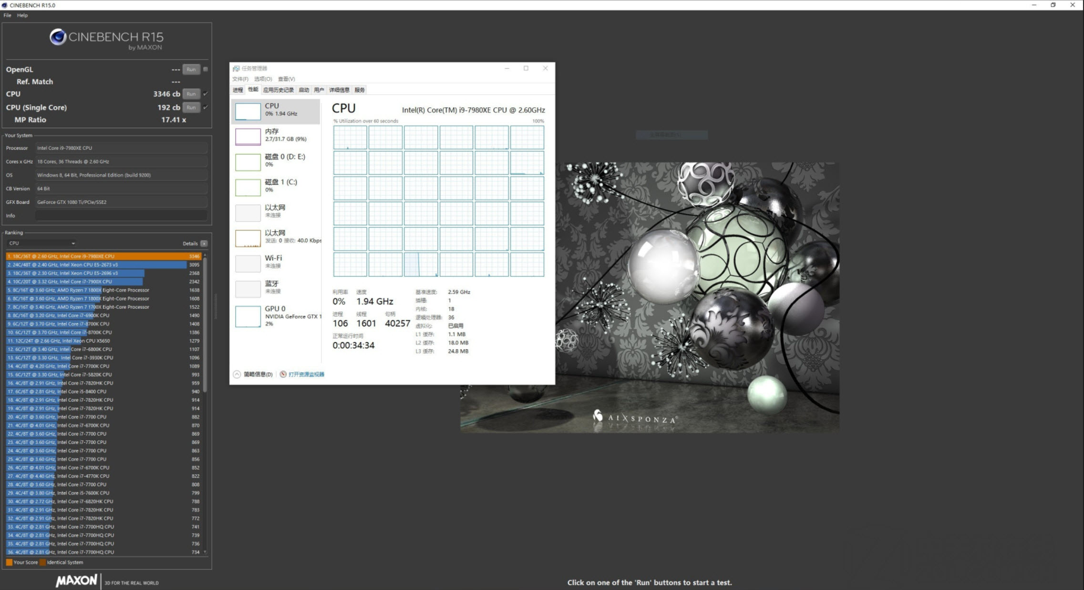Click the Info input field

pos(122,215)
